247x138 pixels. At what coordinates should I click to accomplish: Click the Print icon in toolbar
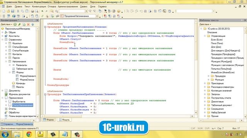click(x=32, y=11)
